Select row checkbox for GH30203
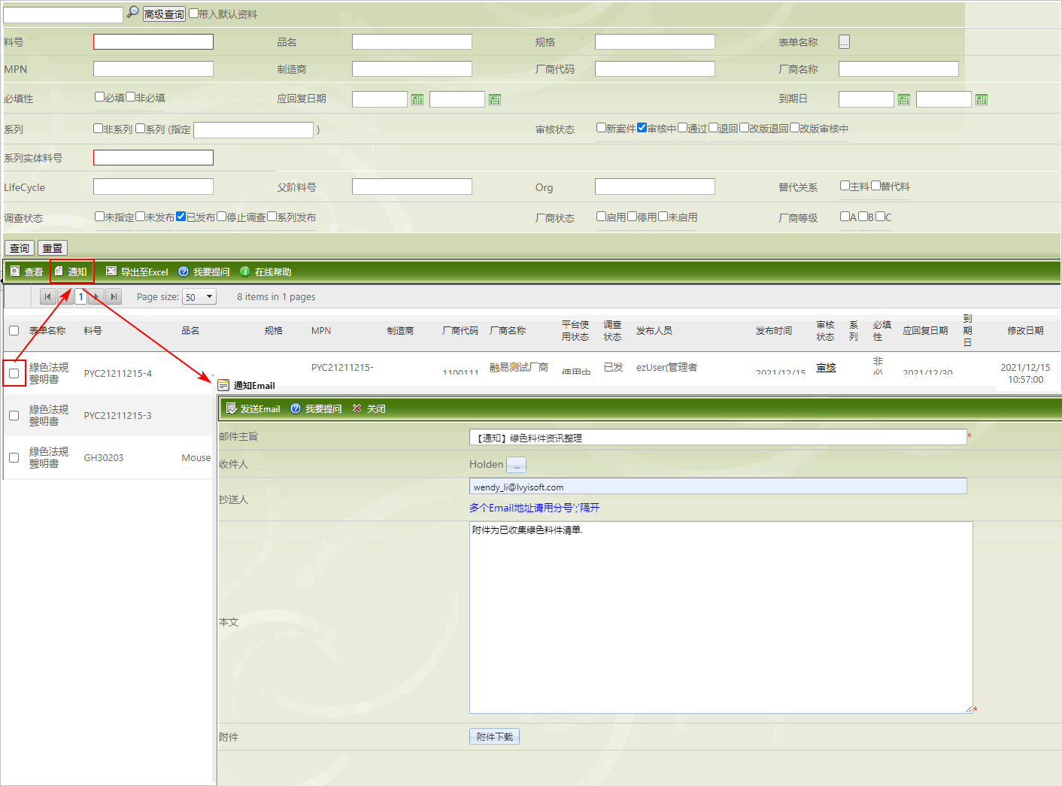The width and height of the screenshot is (1062, 786). point(14,457)
